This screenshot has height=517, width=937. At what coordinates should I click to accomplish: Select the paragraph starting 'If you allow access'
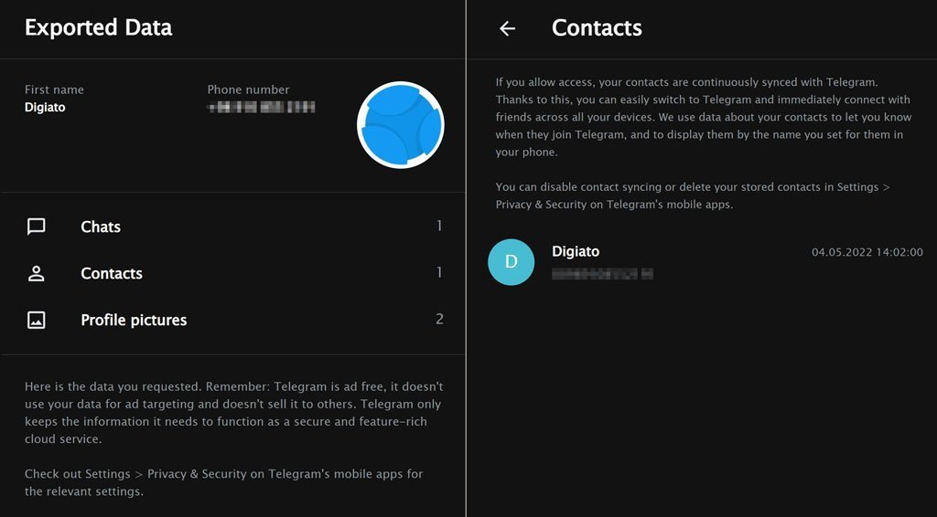(x=704, y=117)
